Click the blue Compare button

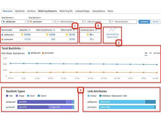click(144, 22)
